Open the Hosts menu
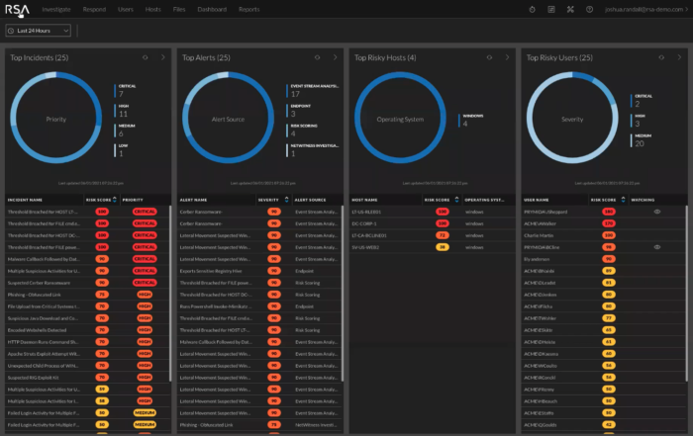693x436 pixels. [152, 9]
